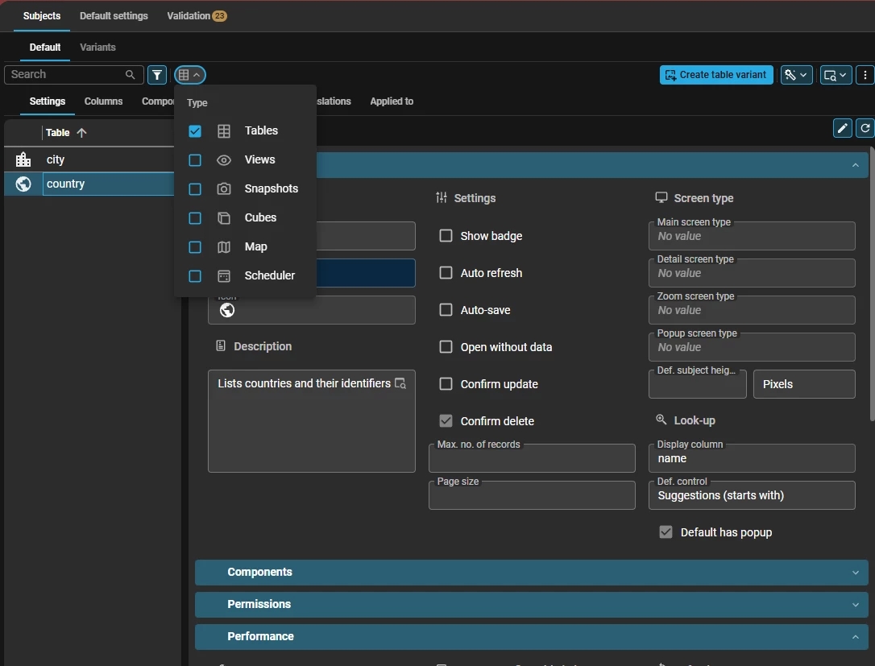Expand the Components section
Image resolution: width=875 pixels, height=666 pixels.
531,573
